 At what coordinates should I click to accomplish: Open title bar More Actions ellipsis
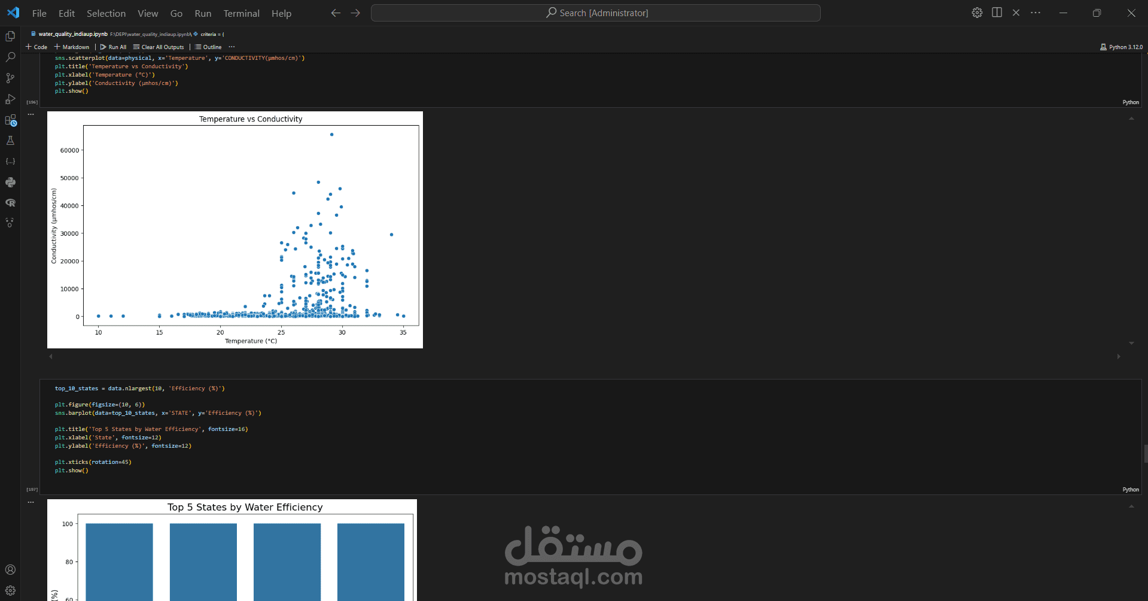pos(1036,13)
